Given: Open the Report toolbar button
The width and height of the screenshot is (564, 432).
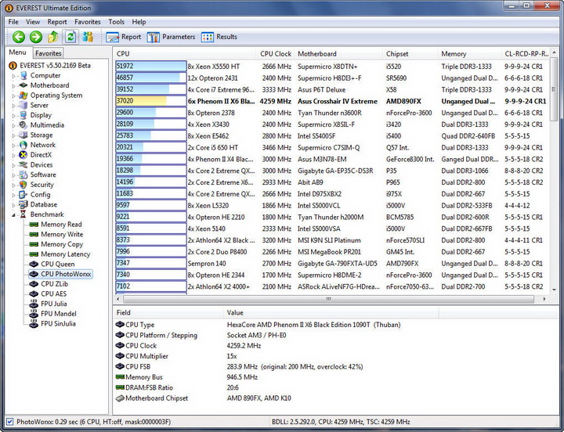Looking at the screenshot, I should (124, 37).
